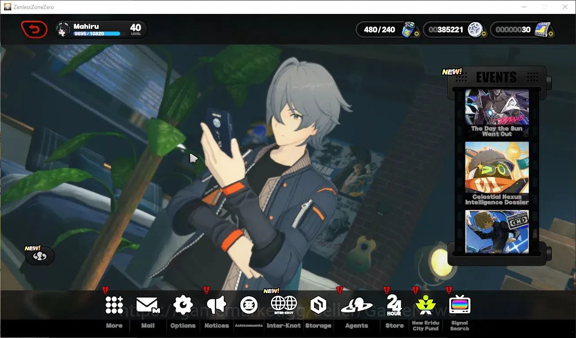
Task: Open the 24 Hour Store icon
Action: click(394, 305)
